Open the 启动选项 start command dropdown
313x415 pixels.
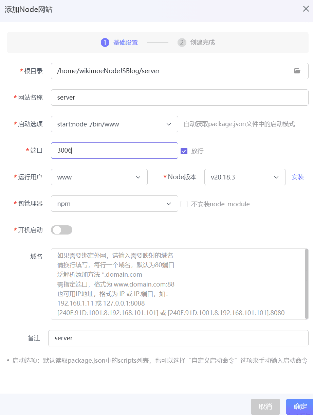pos(114,124)
